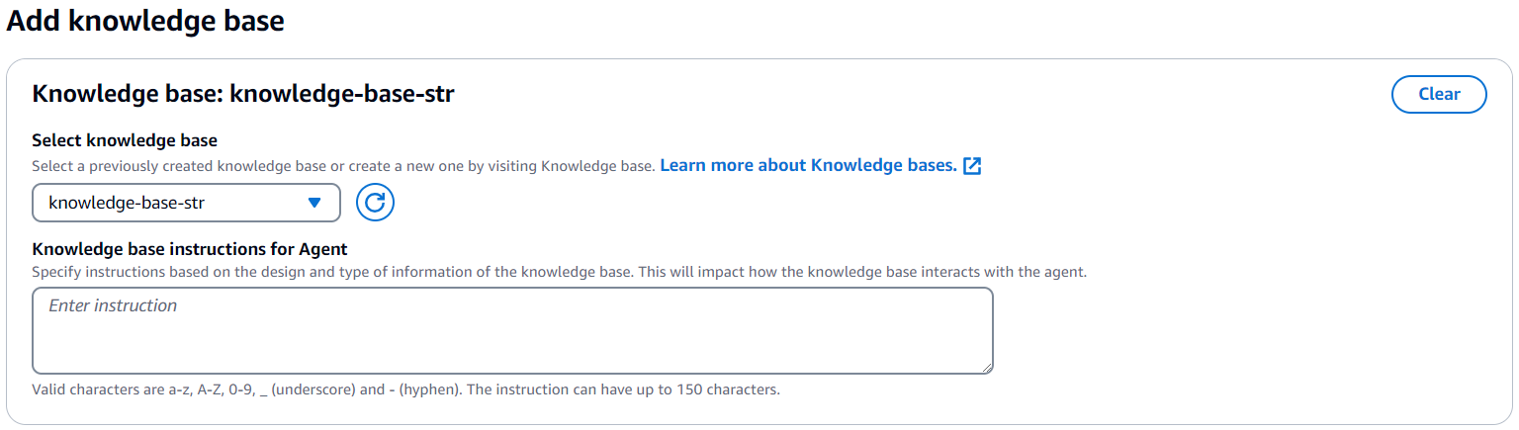This screenshot has width=1519, height=430.
Task: Open the external link icon beside Learn more
Action: click(x=972, y=166)
